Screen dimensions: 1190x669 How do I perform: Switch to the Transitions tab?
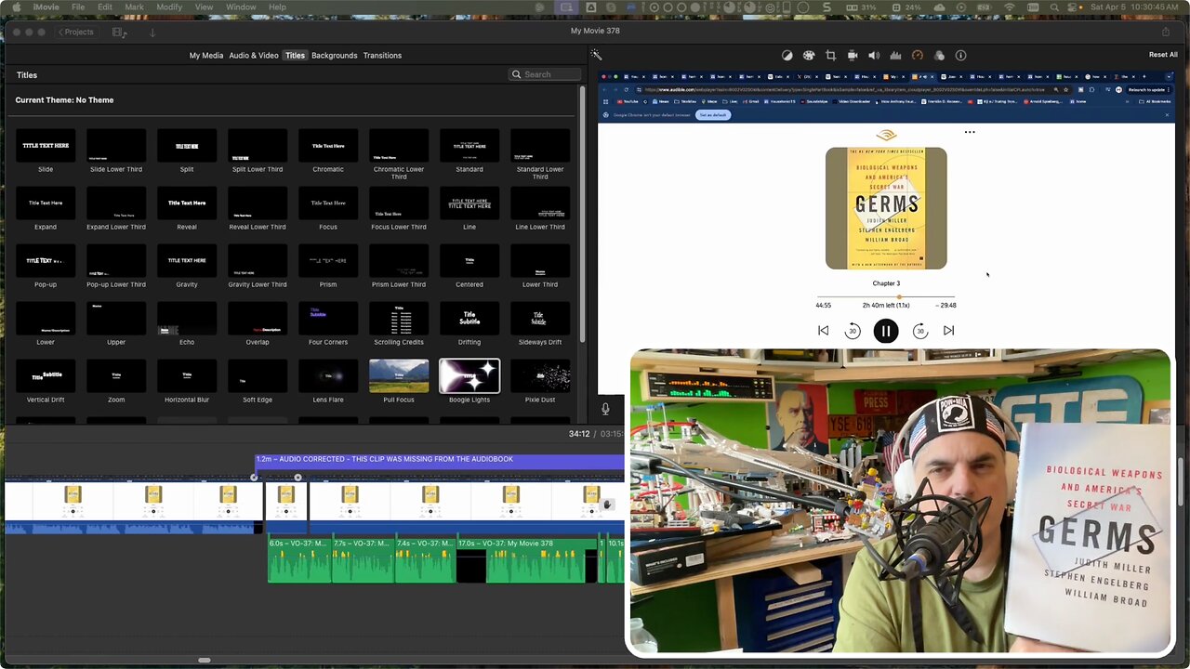382,56
